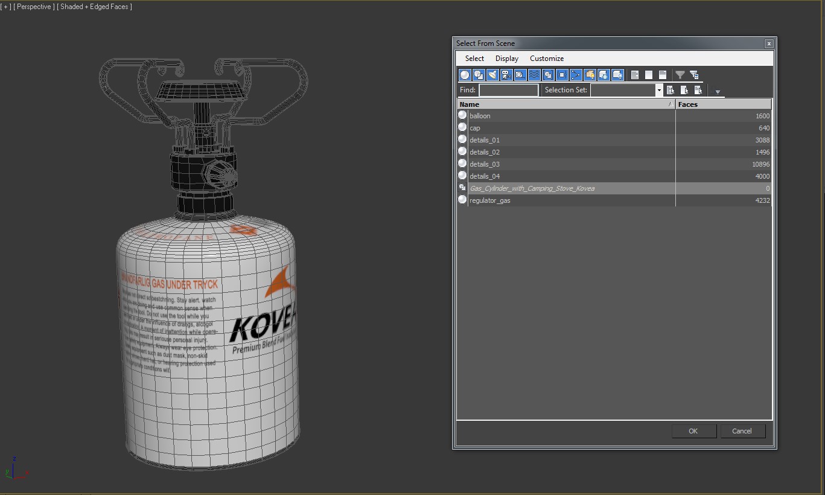Screen dimensions: 825x495
Task: Open advanced filter settings icon
Action: click(x=694, y=75)
